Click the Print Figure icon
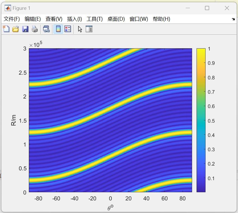 [x=35, y=29]
